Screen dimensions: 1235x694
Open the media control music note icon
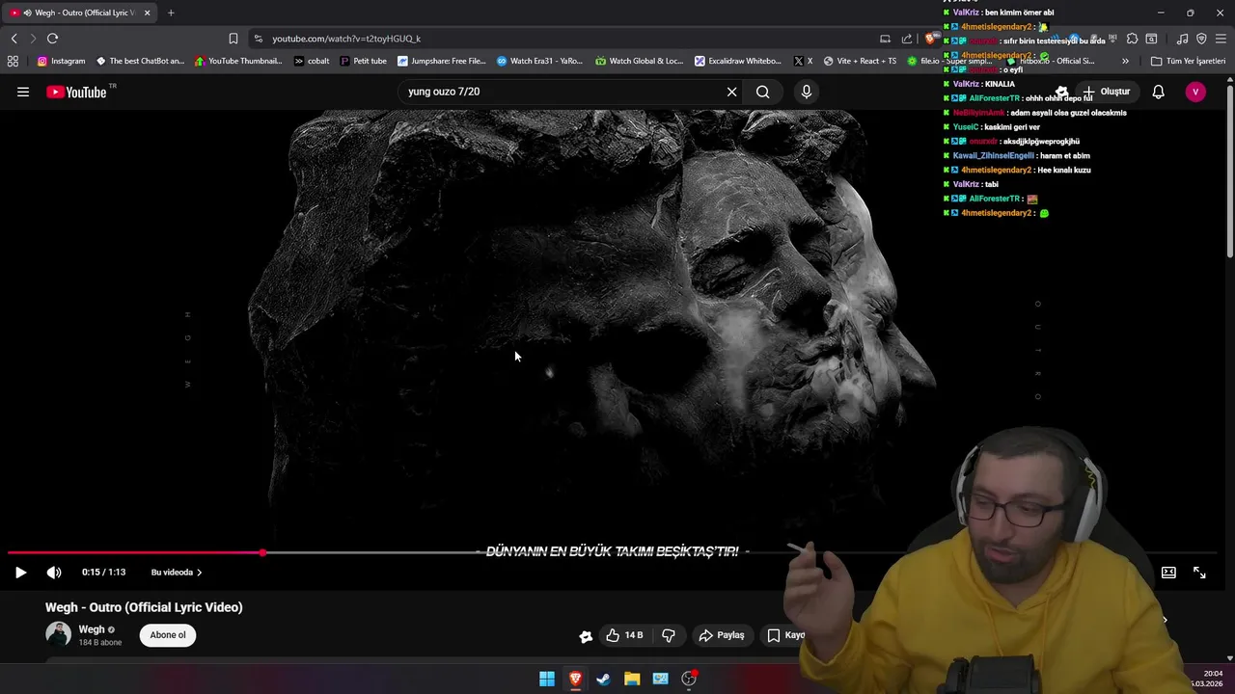1182,39
